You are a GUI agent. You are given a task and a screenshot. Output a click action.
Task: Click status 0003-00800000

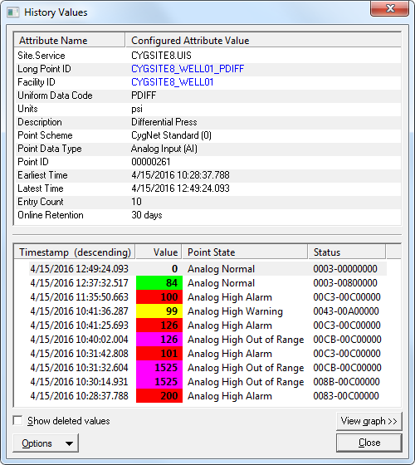tap(345, 283)
